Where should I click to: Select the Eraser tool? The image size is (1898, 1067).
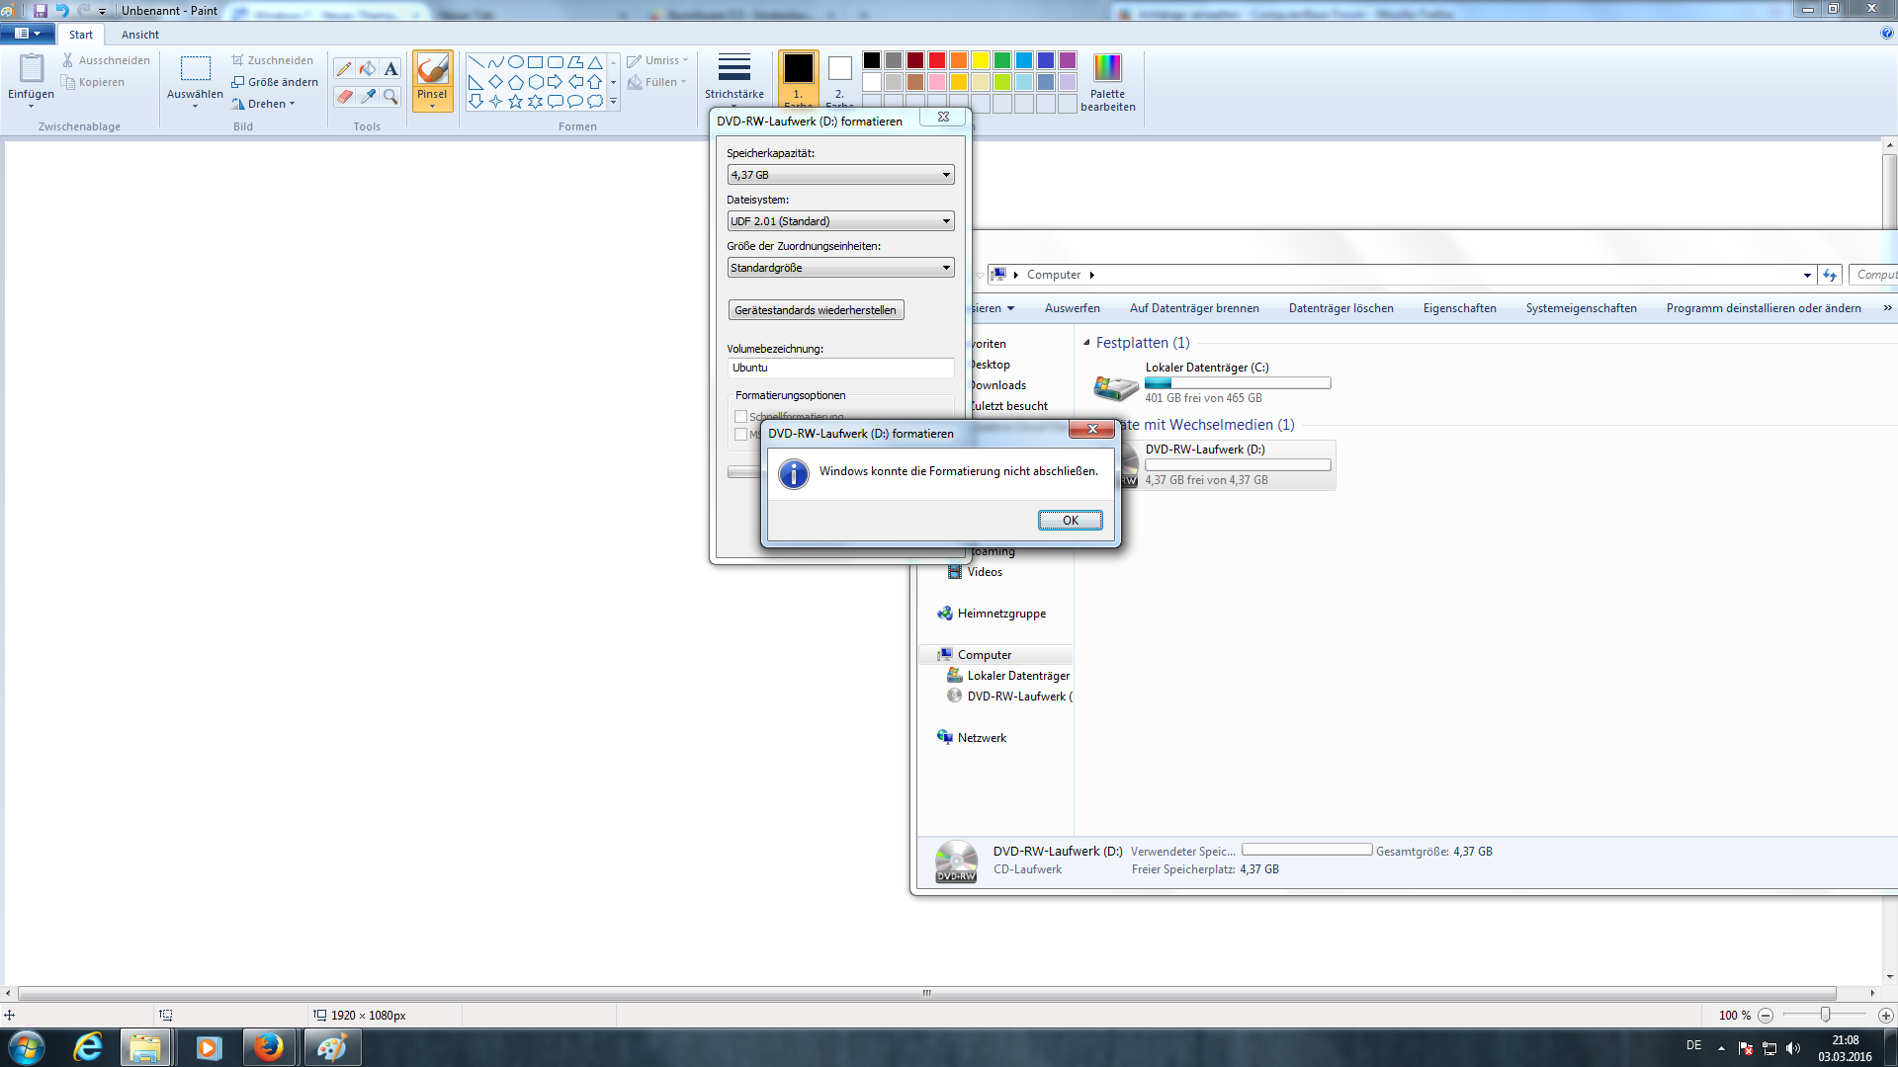coord(344,96)
